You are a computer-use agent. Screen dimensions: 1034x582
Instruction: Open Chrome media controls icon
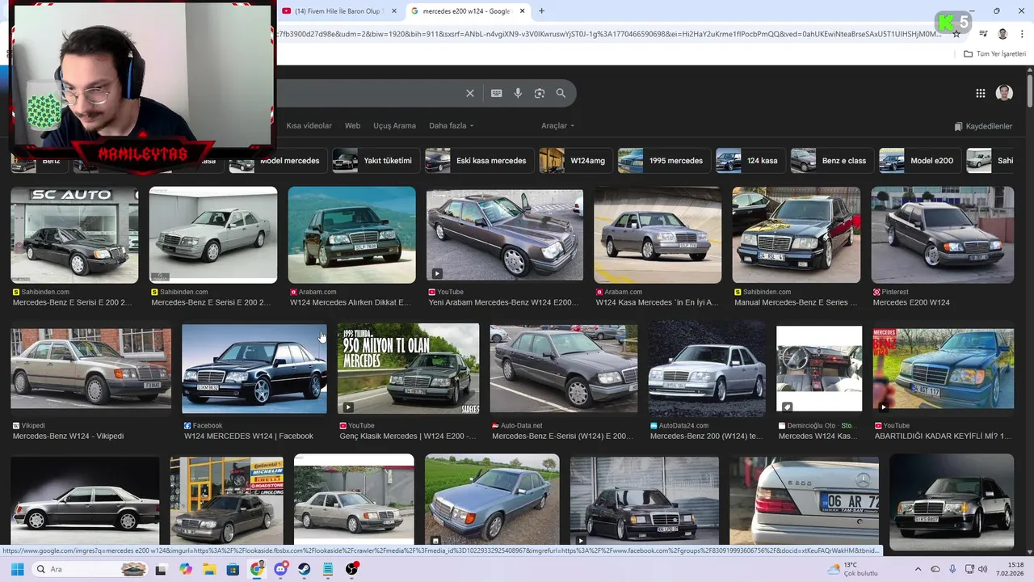(983, 34)
